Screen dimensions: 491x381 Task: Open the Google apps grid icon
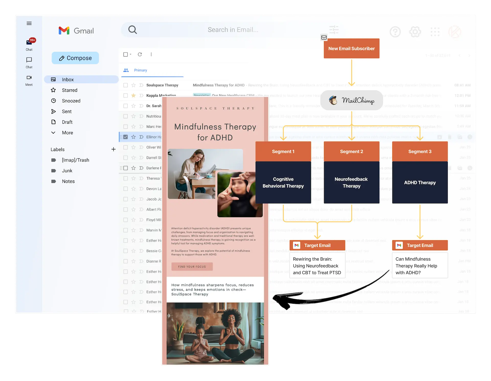pos(435,32)
